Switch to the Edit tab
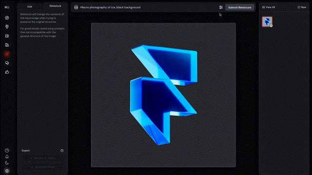The image size is (312, 175). tap(30, 6)
